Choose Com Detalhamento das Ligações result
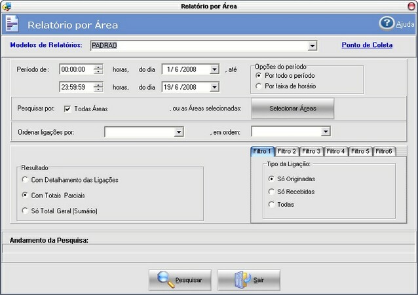 coord(25,180)
